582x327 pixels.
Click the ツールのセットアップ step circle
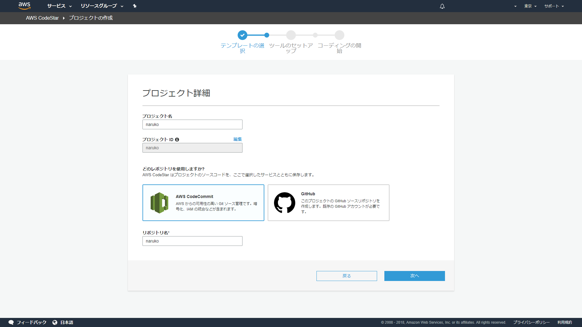pos(291,35)
